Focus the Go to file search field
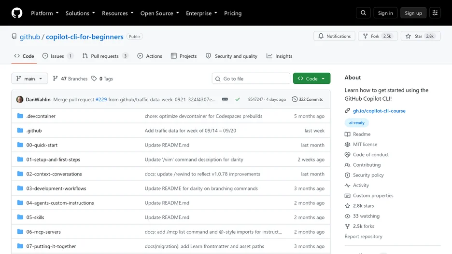Image resolution: width=452 pixels, height=254 pixels. pyautogui.click(x=251, y=79)
